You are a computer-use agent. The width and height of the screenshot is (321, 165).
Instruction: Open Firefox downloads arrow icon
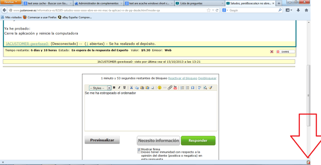pyautogui.click(x=298, y=10)
